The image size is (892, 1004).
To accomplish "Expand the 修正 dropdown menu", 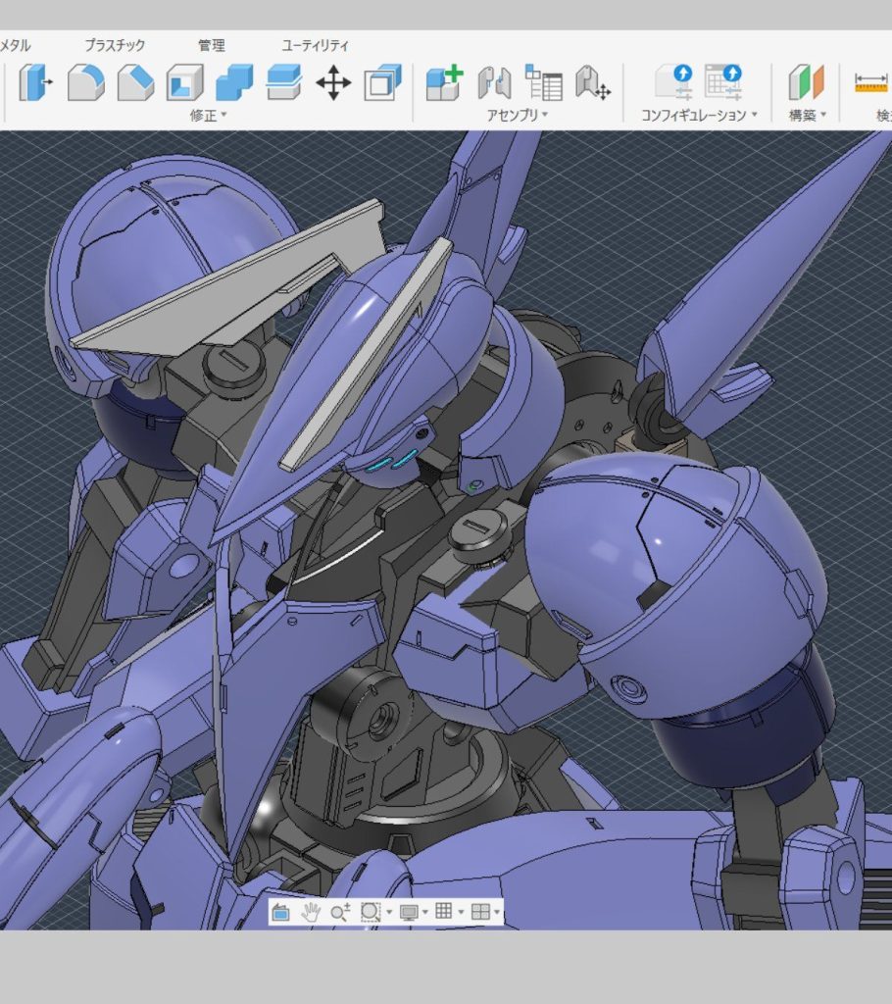I will [x=209, y=116].
